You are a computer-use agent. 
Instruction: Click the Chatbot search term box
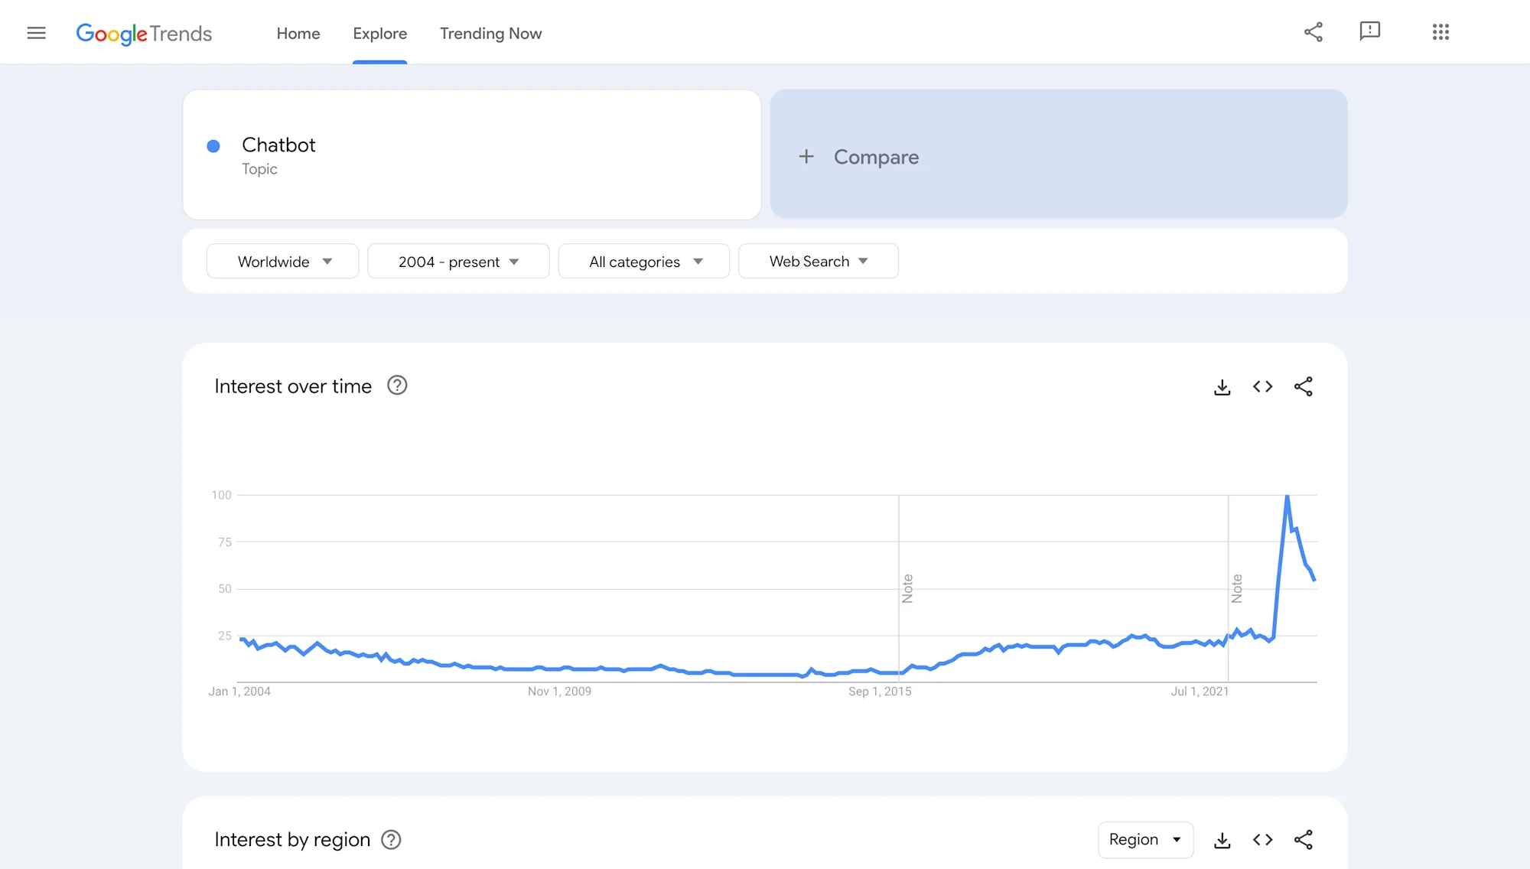471,155
